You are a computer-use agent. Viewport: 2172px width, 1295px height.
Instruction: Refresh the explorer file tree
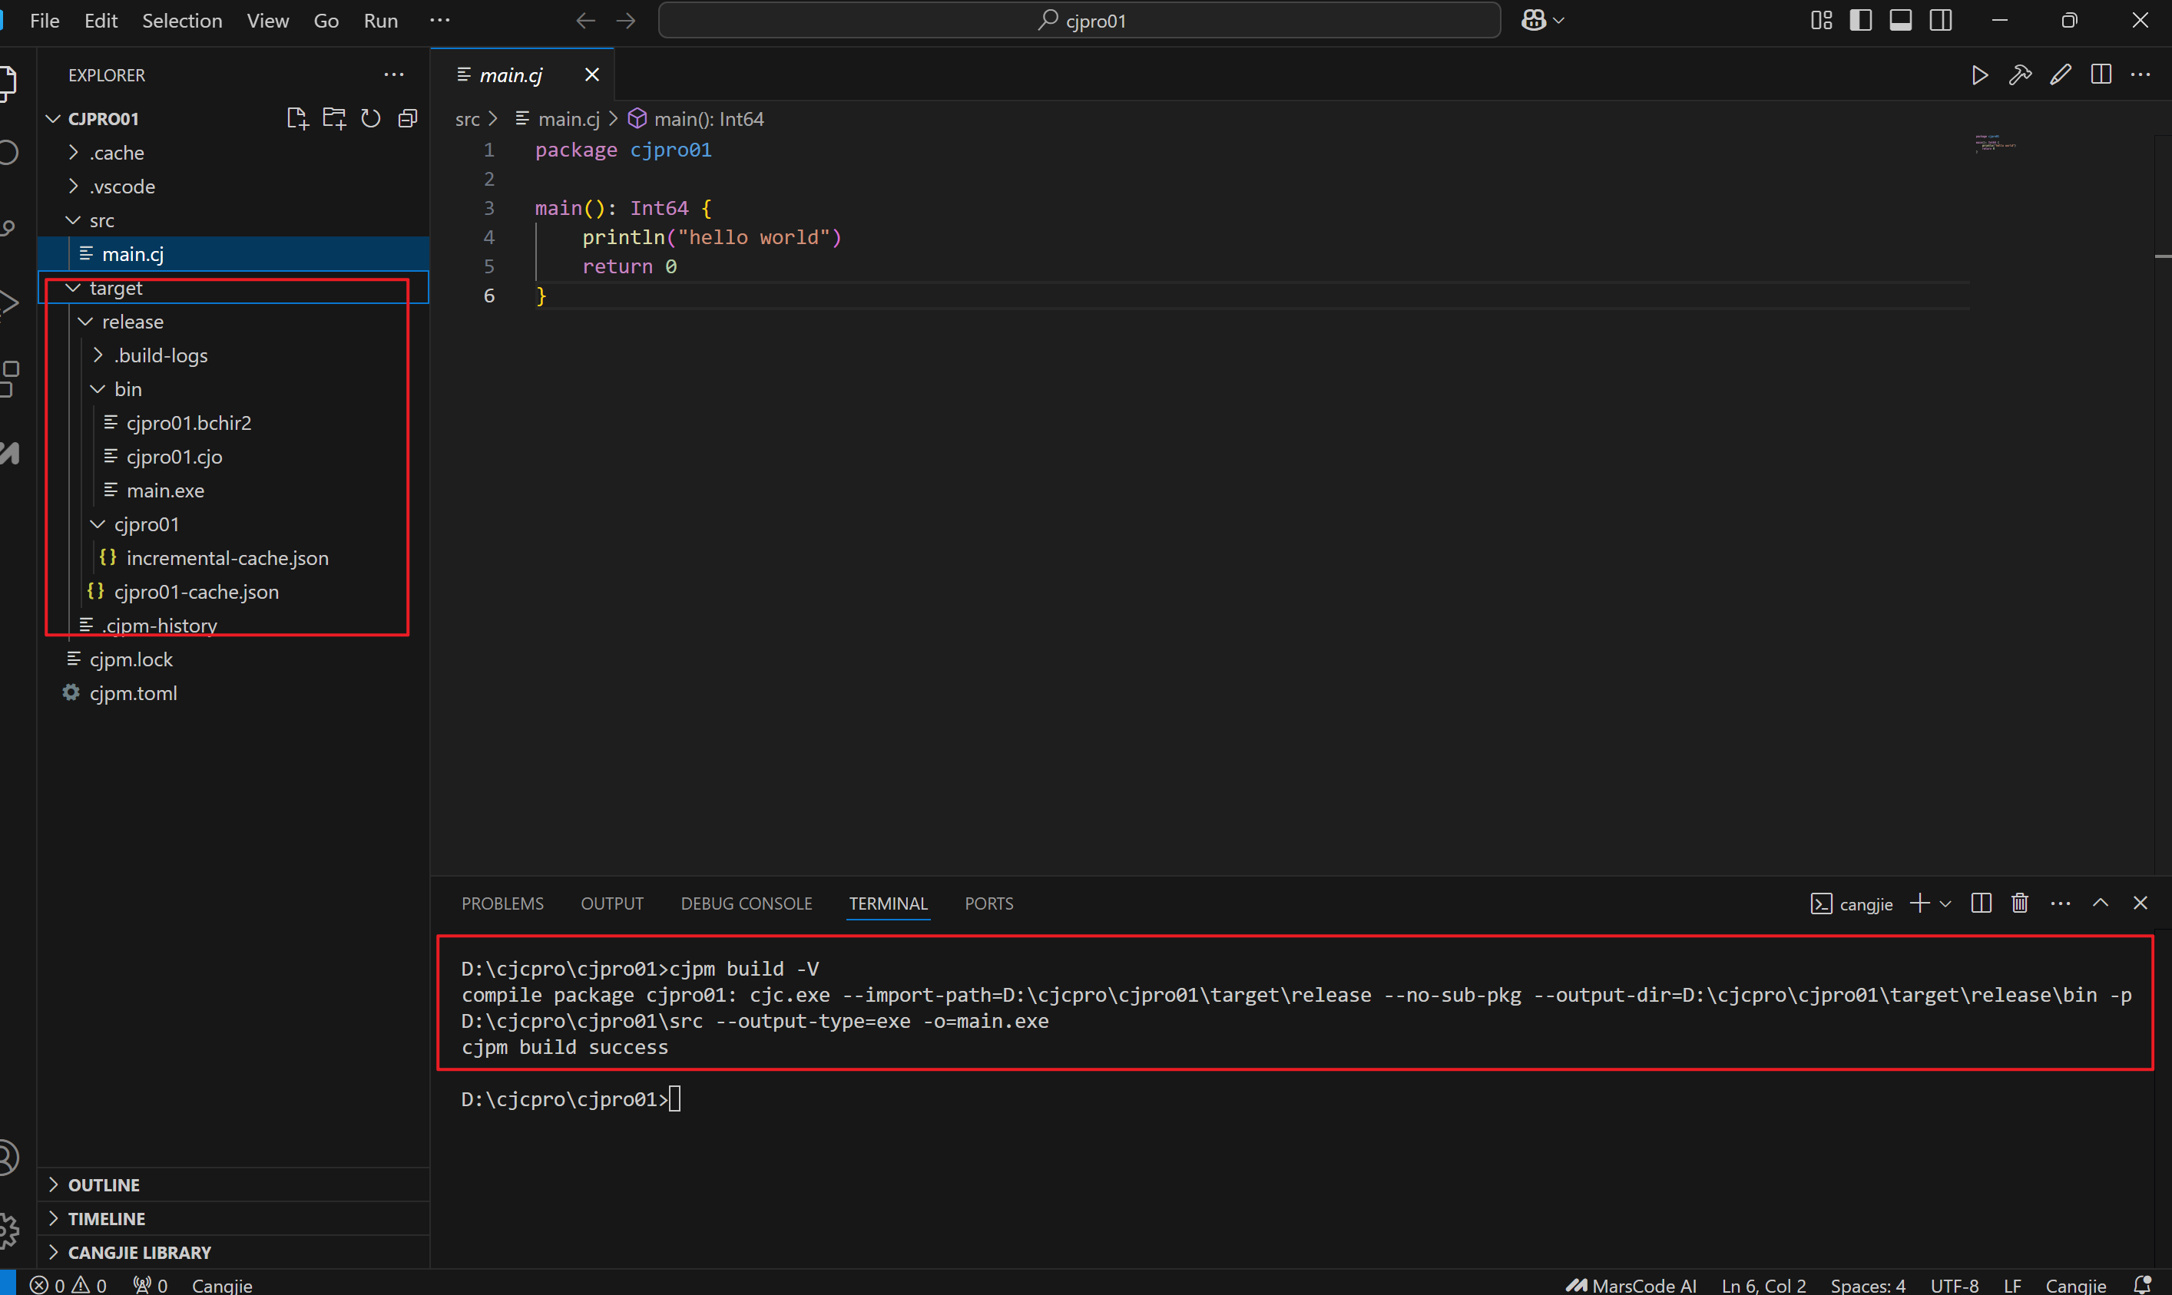(371, 117)
